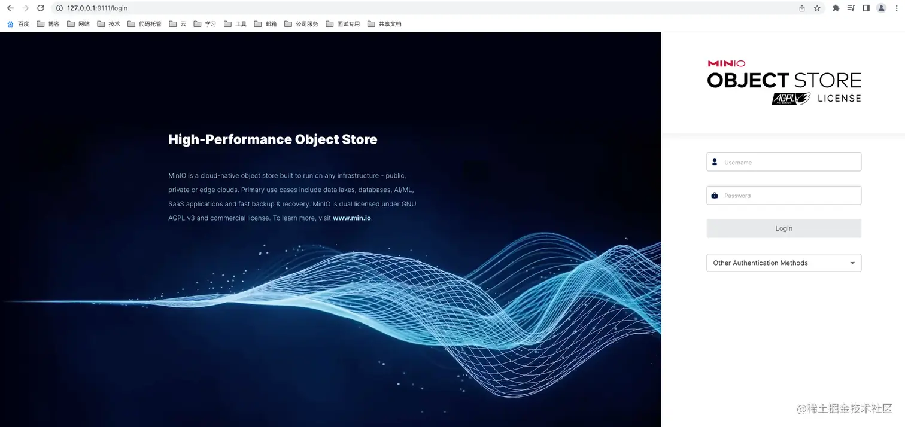The width and height of the screenshot is (905, 427).
Task: Open the 共享文档 bookmark folder
Action: [384, 24]
